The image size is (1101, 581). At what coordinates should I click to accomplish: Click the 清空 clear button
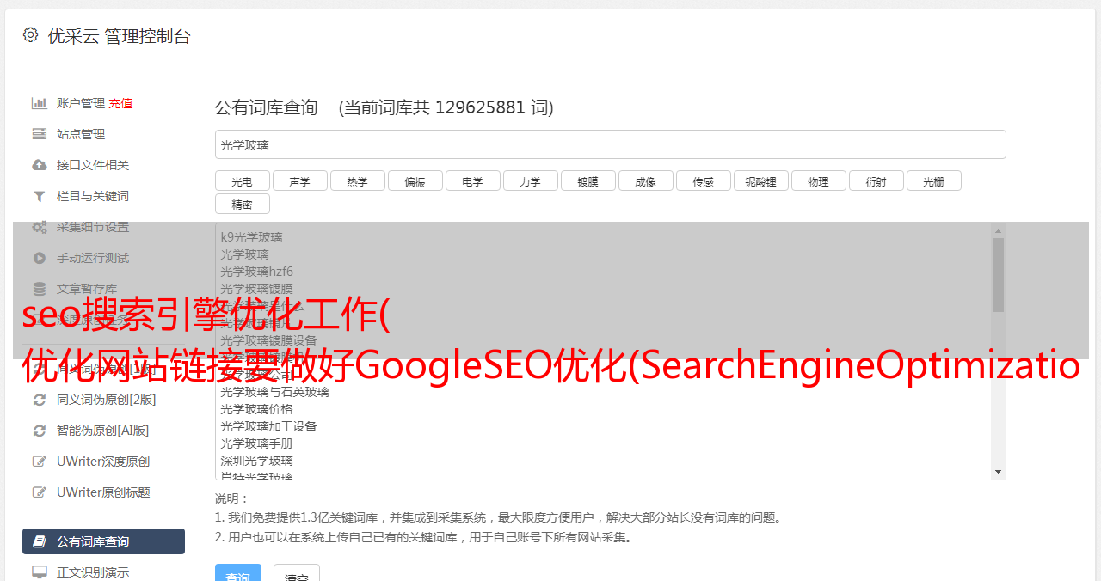click(x=297, y=573)
